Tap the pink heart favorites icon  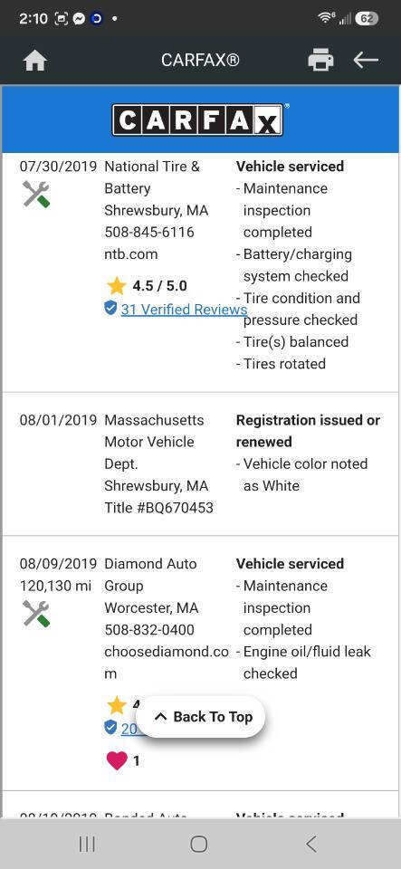117,760
